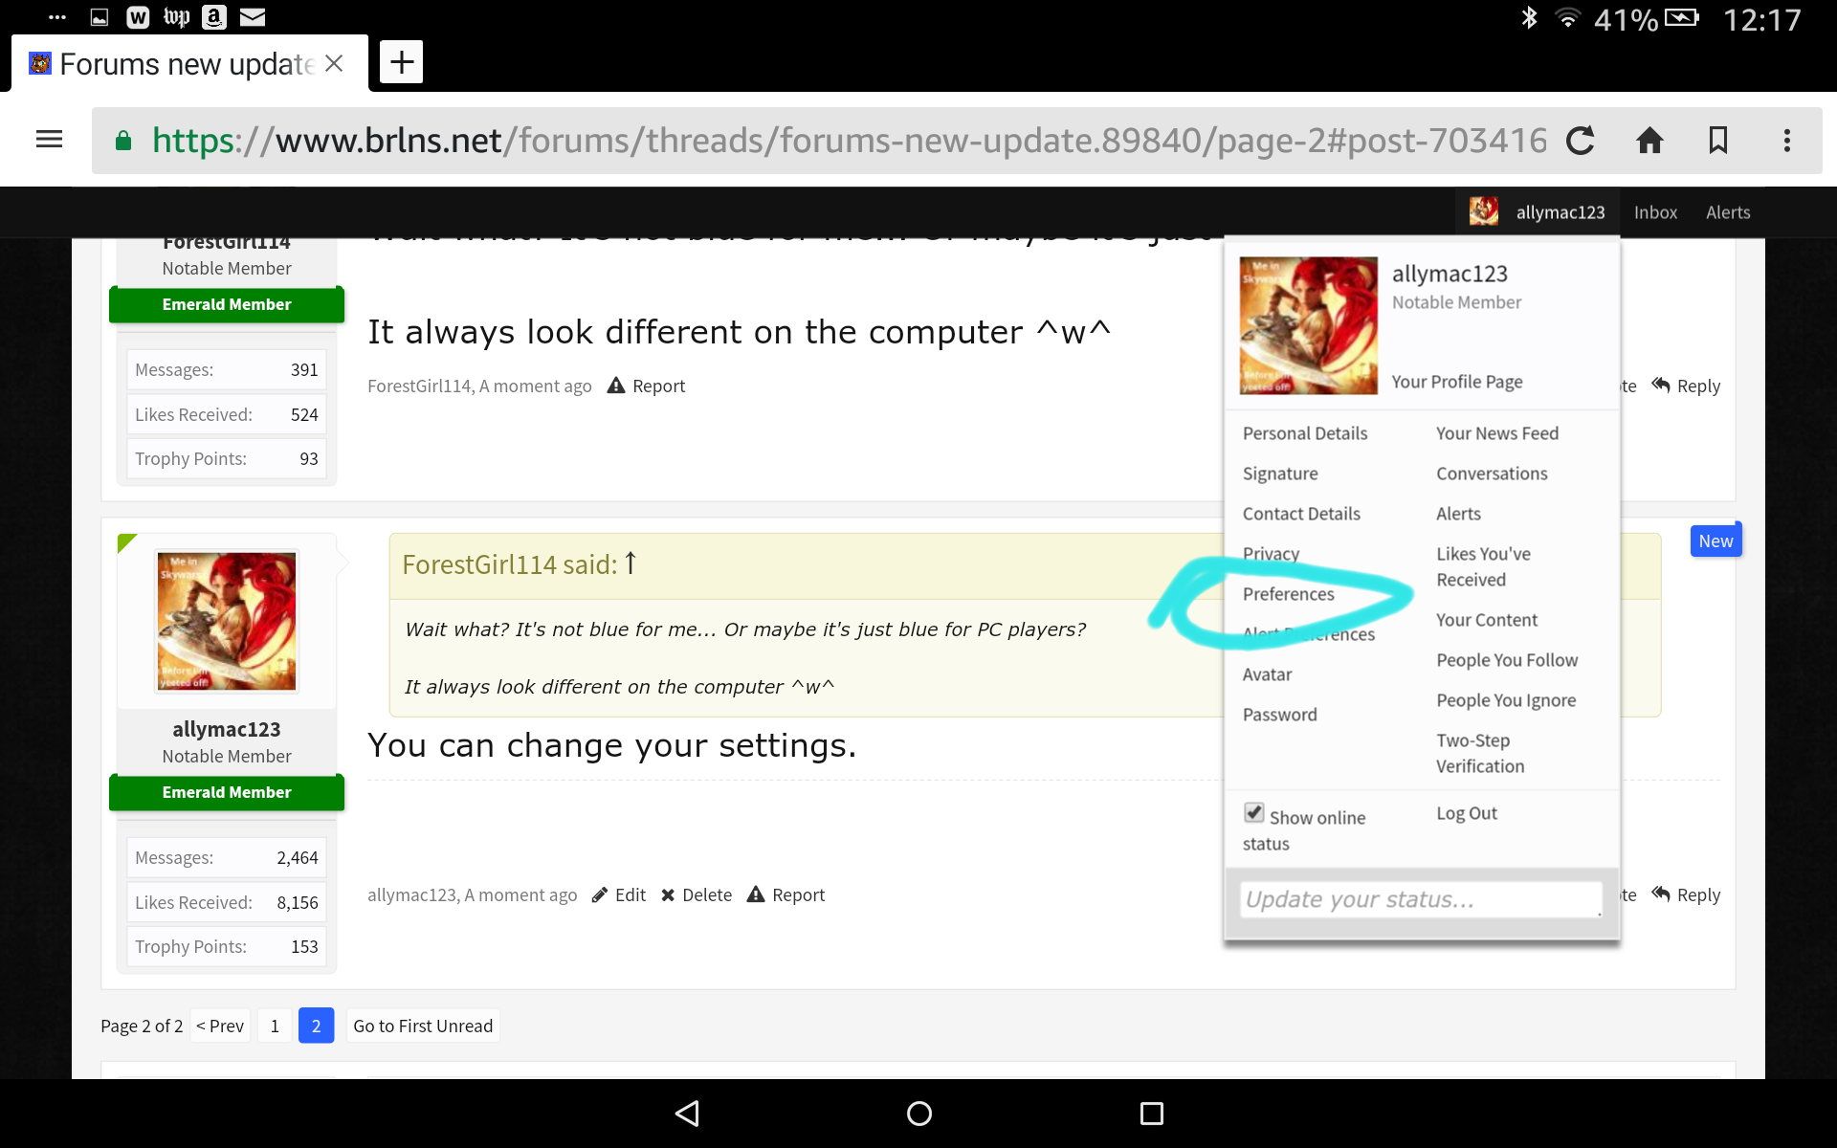Click the Messages count 2,464
Screen dimensions: 1837x1148
click(x=297, y=858)
